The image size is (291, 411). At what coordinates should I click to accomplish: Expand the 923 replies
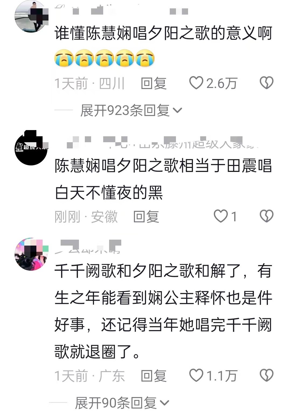coord(131,110)
